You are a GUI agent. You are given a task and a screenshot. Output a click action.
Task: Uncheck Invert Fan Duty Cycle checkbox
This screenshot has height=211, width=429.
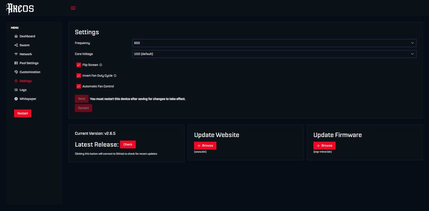tap(79, 75)
